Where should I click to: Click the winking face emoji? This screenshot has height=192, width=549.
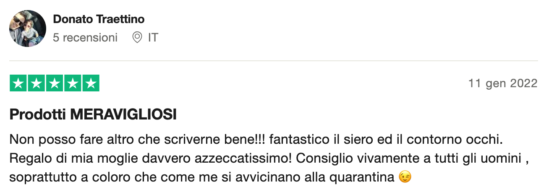pyautogui.click(x=404, y=177)
